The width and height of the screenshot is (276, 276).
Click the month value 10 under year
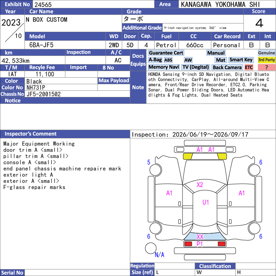[x=18, y=36]
